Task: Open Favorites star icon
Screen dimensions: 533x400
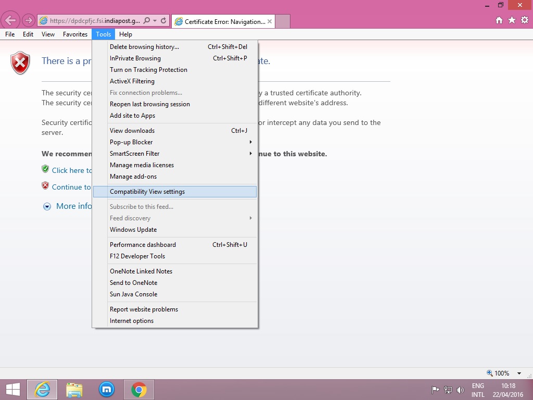Action: pyautogui.click(x=512, y=20)
